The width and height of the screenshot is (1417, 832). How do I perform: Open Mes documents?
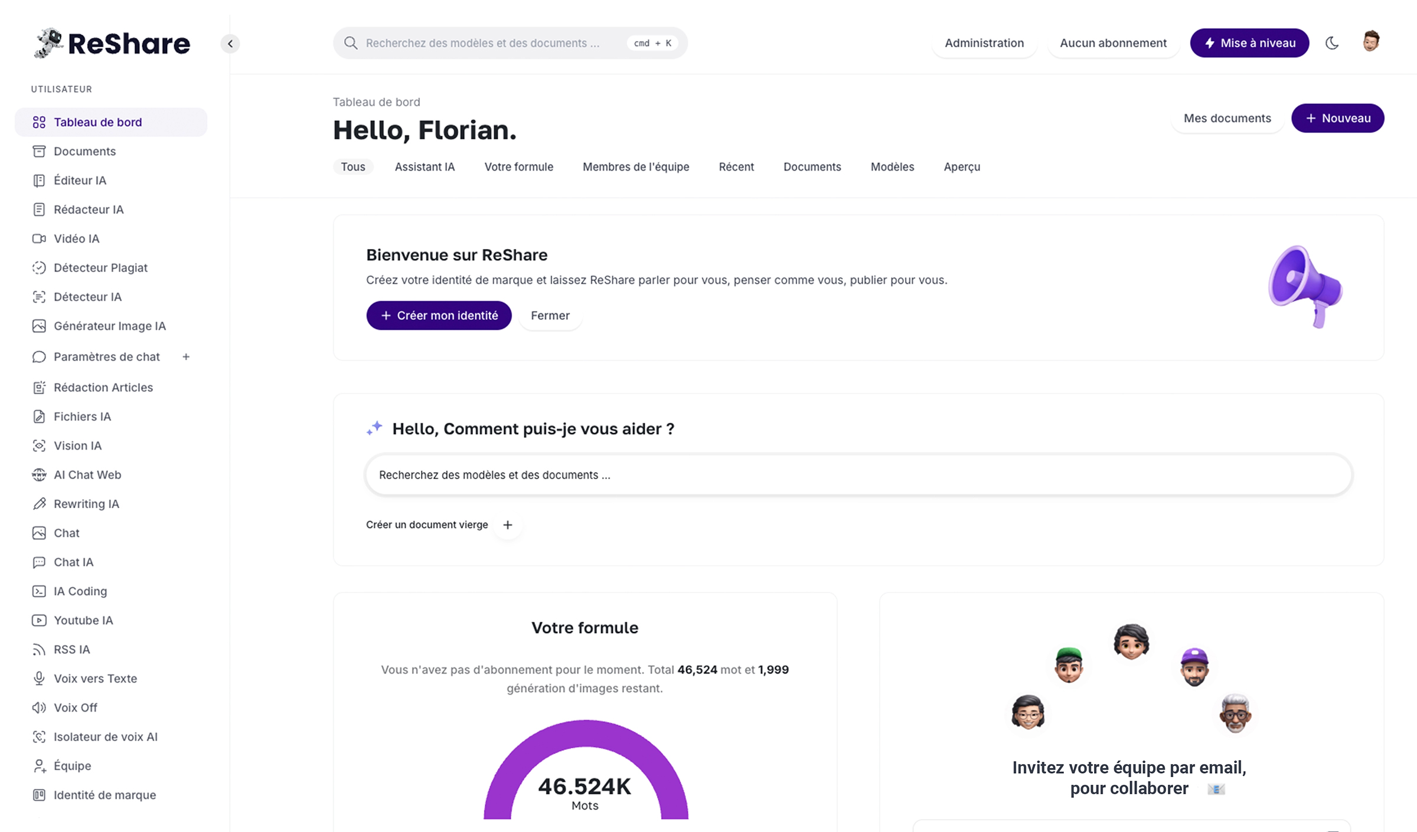[1227, 118]
